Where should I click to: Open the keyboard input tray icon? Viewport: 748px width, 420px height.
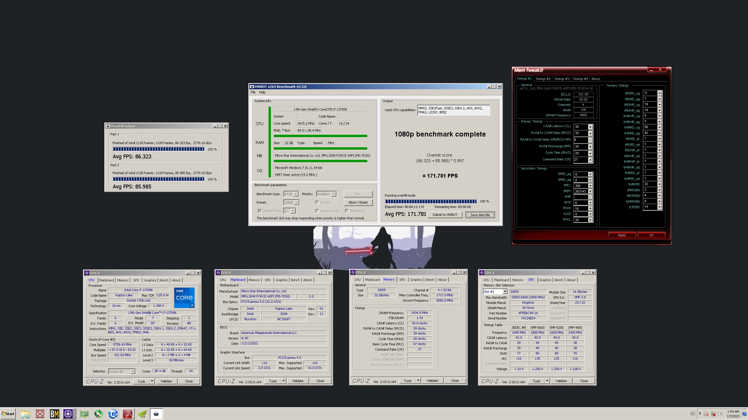click(692, 414)
